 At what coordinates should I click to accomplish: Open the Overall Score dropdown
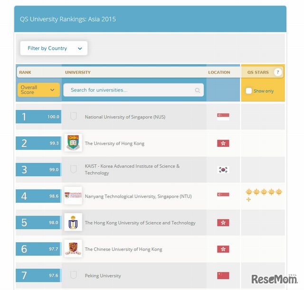pyautogui.click(x=38, y=90)
